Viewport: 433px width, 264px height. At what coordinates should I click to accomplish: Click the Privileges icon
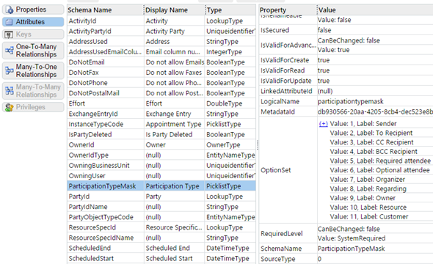click(9, 107)
